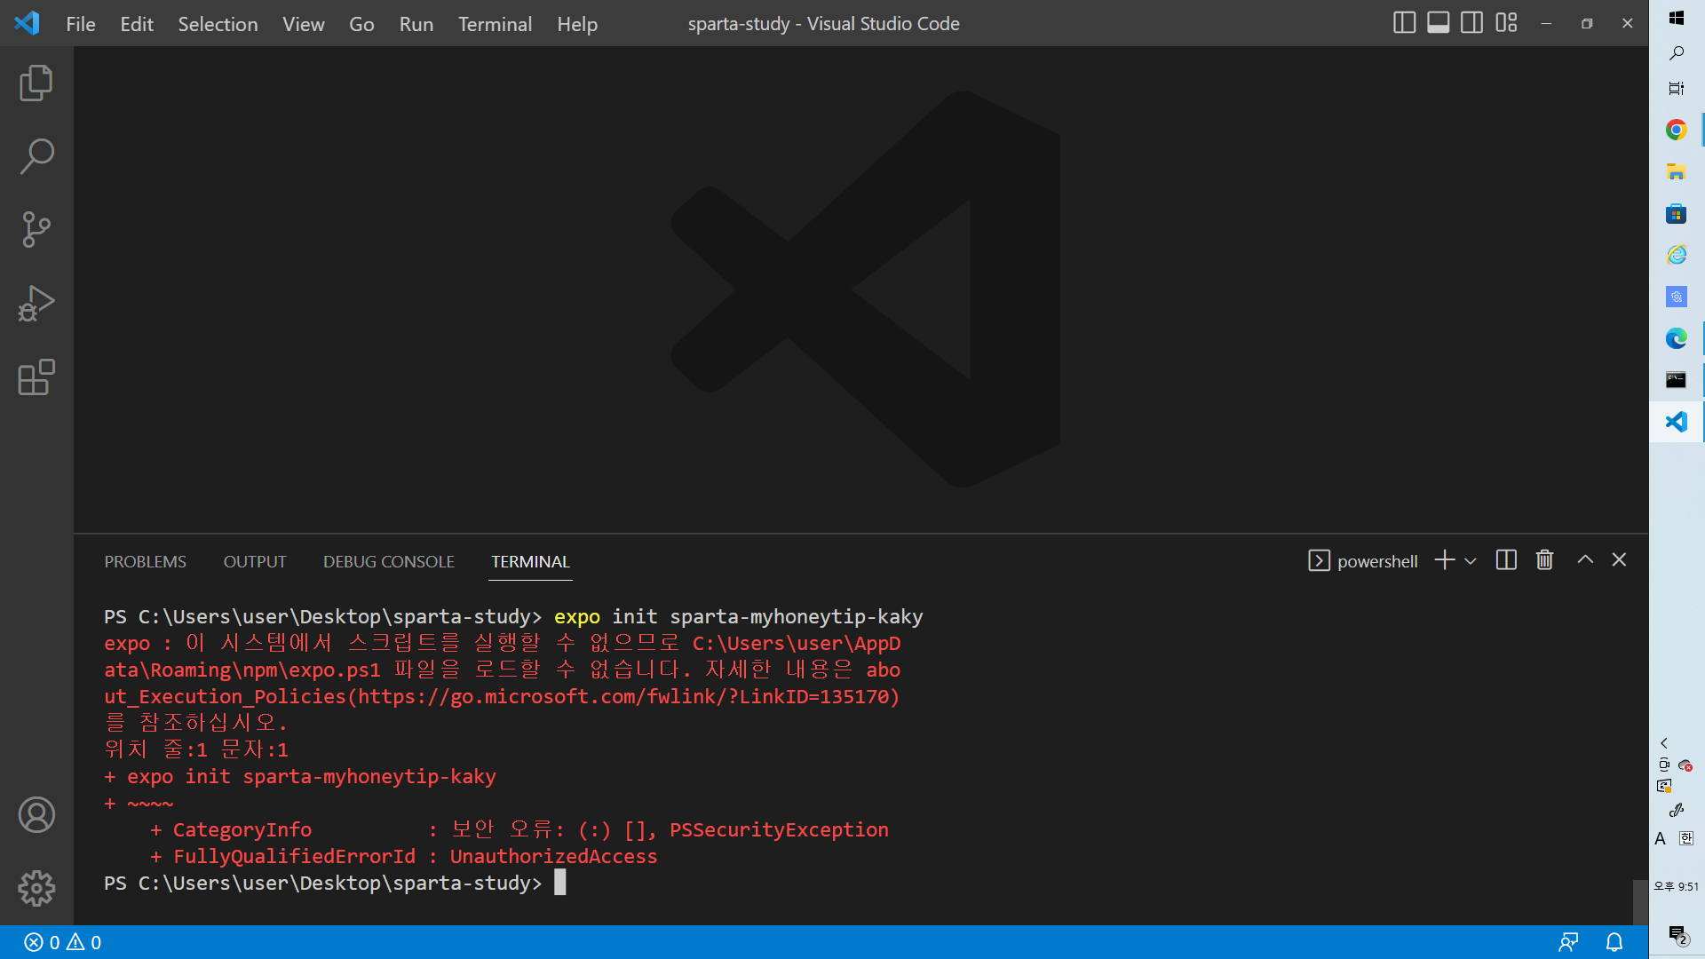The width and height of the screenshot is (1705, 959).
Task: Open Task View on the taskbar
Action: [x=1677, y=88]
